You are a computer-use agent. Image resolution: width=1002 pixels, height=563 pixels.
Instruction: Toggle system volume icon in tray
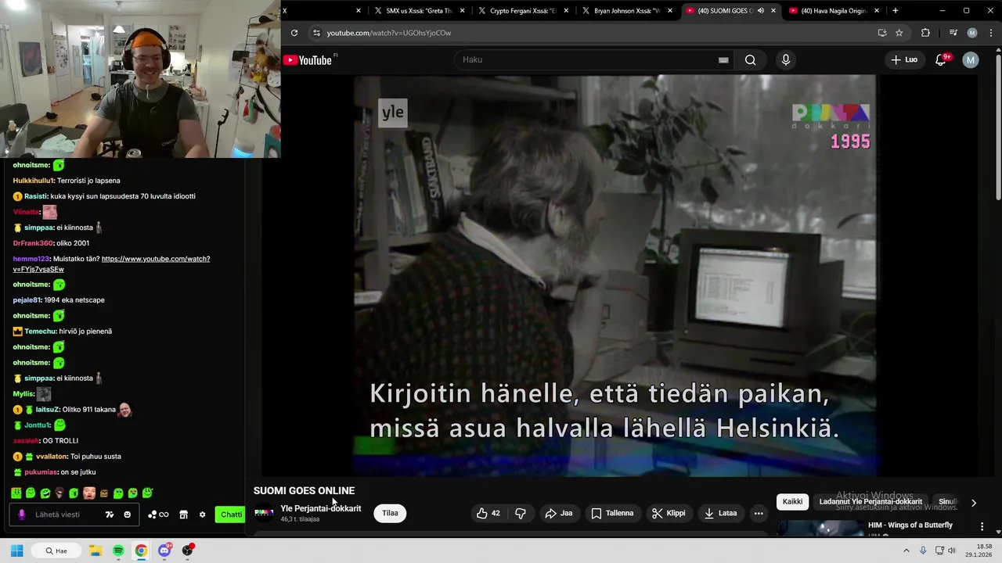[952, 550]
